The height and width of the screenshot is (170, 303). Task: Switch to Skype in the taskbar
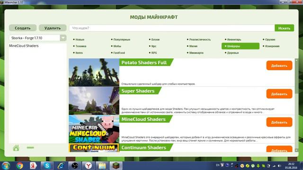pos(47,166)
